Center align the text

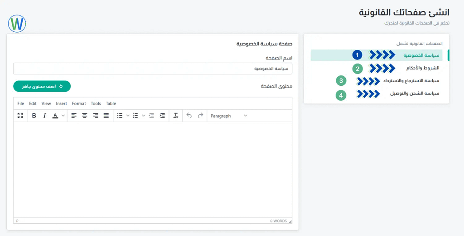85,116
